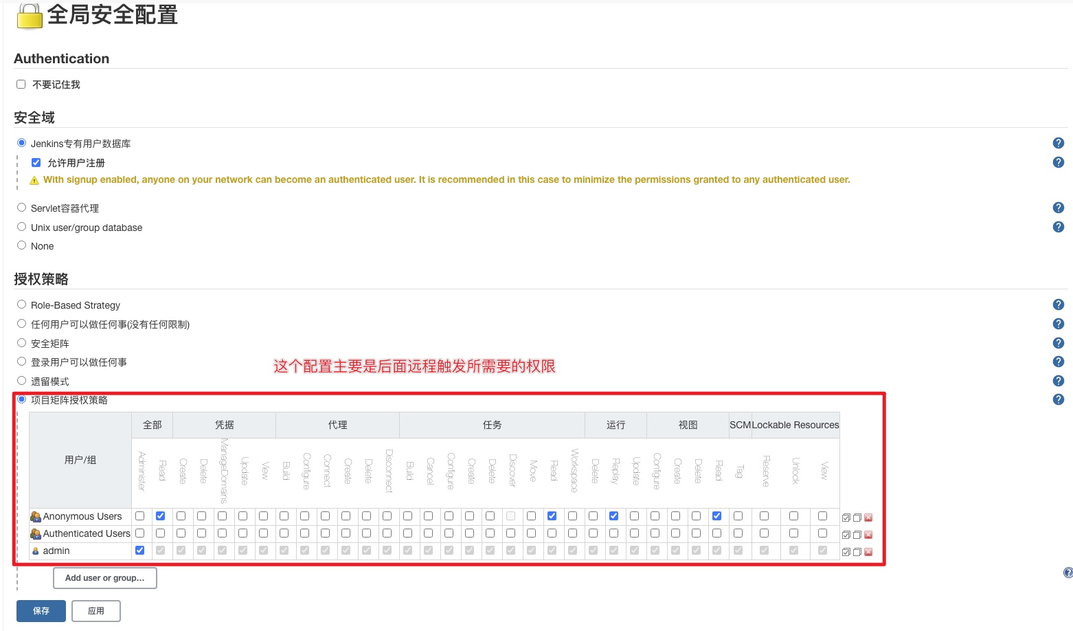Viewport: 1073px width, 631px height.
Task: Click unselect-all icon in Anonymous Users row
Action: (857, 518)
